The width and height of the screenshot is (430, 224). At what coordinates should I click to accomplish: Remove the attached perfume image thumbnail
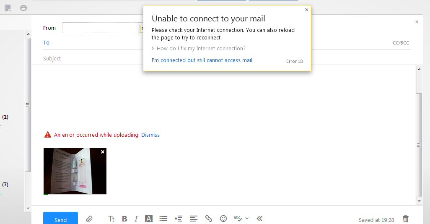(103, 152)
